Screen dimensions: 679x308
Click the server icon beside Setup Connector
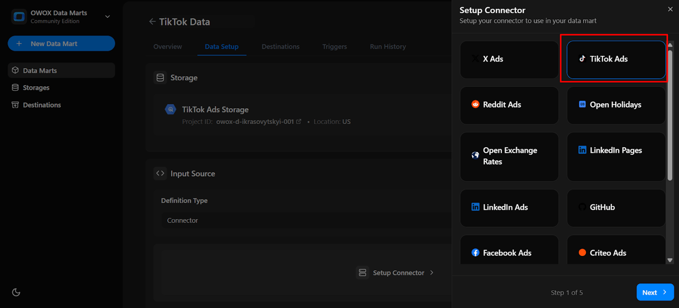click(362, 273)
